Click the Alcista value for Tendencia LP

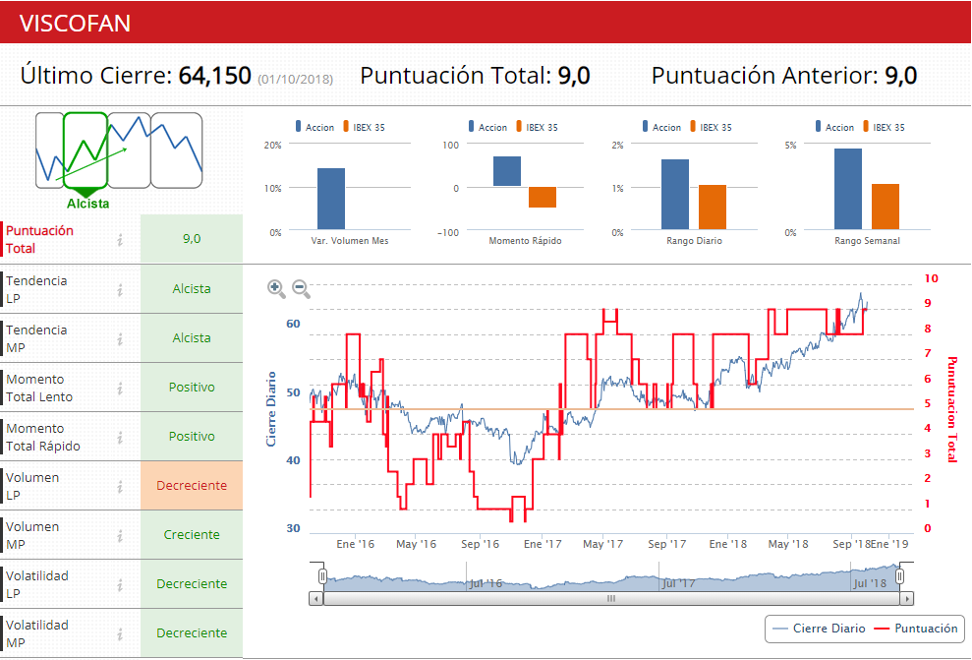tap(192, 288)
